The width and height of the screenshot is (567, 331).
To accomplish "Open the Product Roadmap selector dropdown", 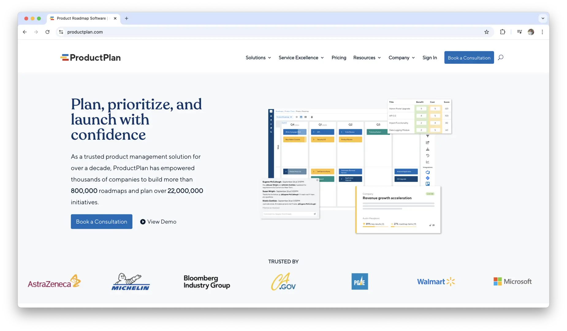I will 284,117.
